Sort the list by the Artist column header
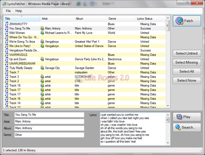The height and width of the screenshot is (155, 205). [x=57, y=19]
